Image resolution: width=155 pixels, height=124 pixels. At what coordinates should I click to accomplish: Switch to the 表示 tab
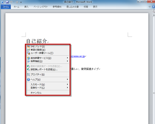[x=95, y=7]
